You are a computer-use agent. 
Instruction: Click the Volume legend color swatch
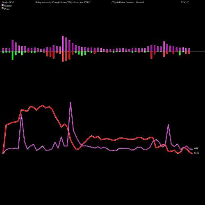click(2, 5)
